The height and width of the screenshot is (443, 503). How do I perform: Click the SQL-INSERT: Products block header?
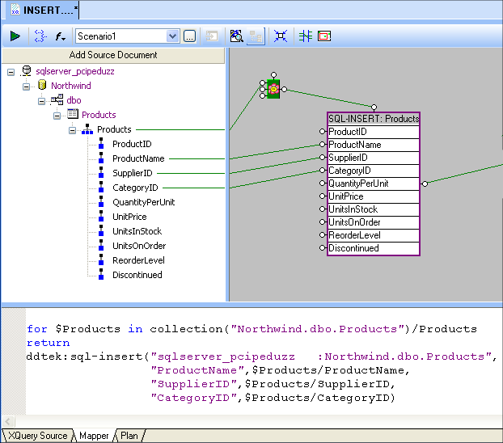pos(374,119)
